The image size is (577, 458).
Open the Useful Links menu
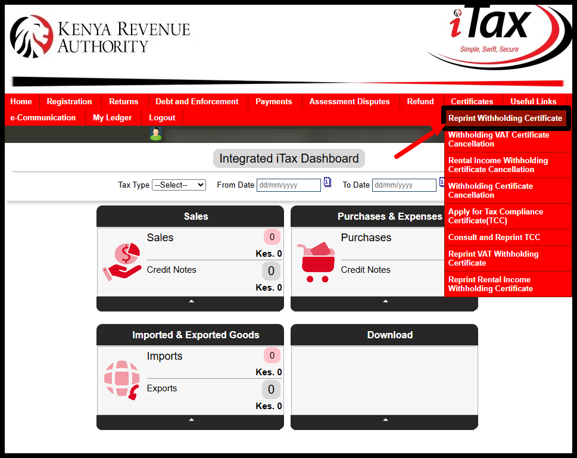pyautogui.click(x=533, y=102)
